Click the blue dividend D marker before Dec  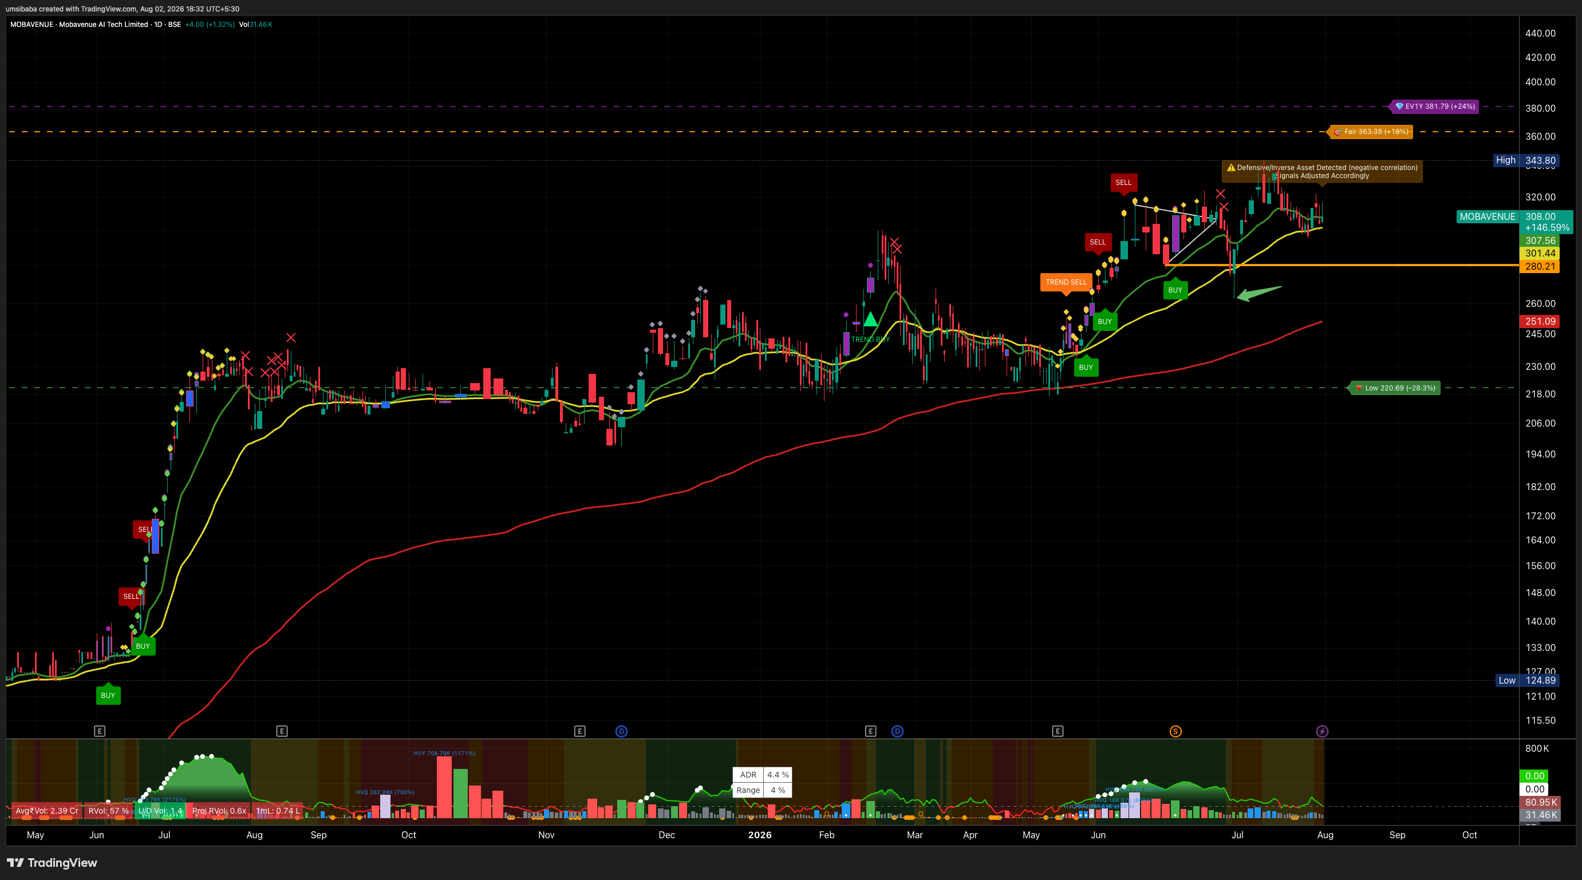click(x=621, y=731)
